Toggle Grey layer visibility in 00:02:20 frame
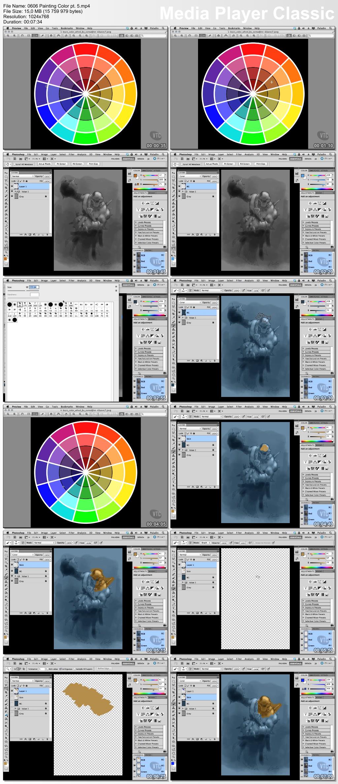The width and height of the screenshot is (338, 784). pyautogui.click(x=180, y=196)
